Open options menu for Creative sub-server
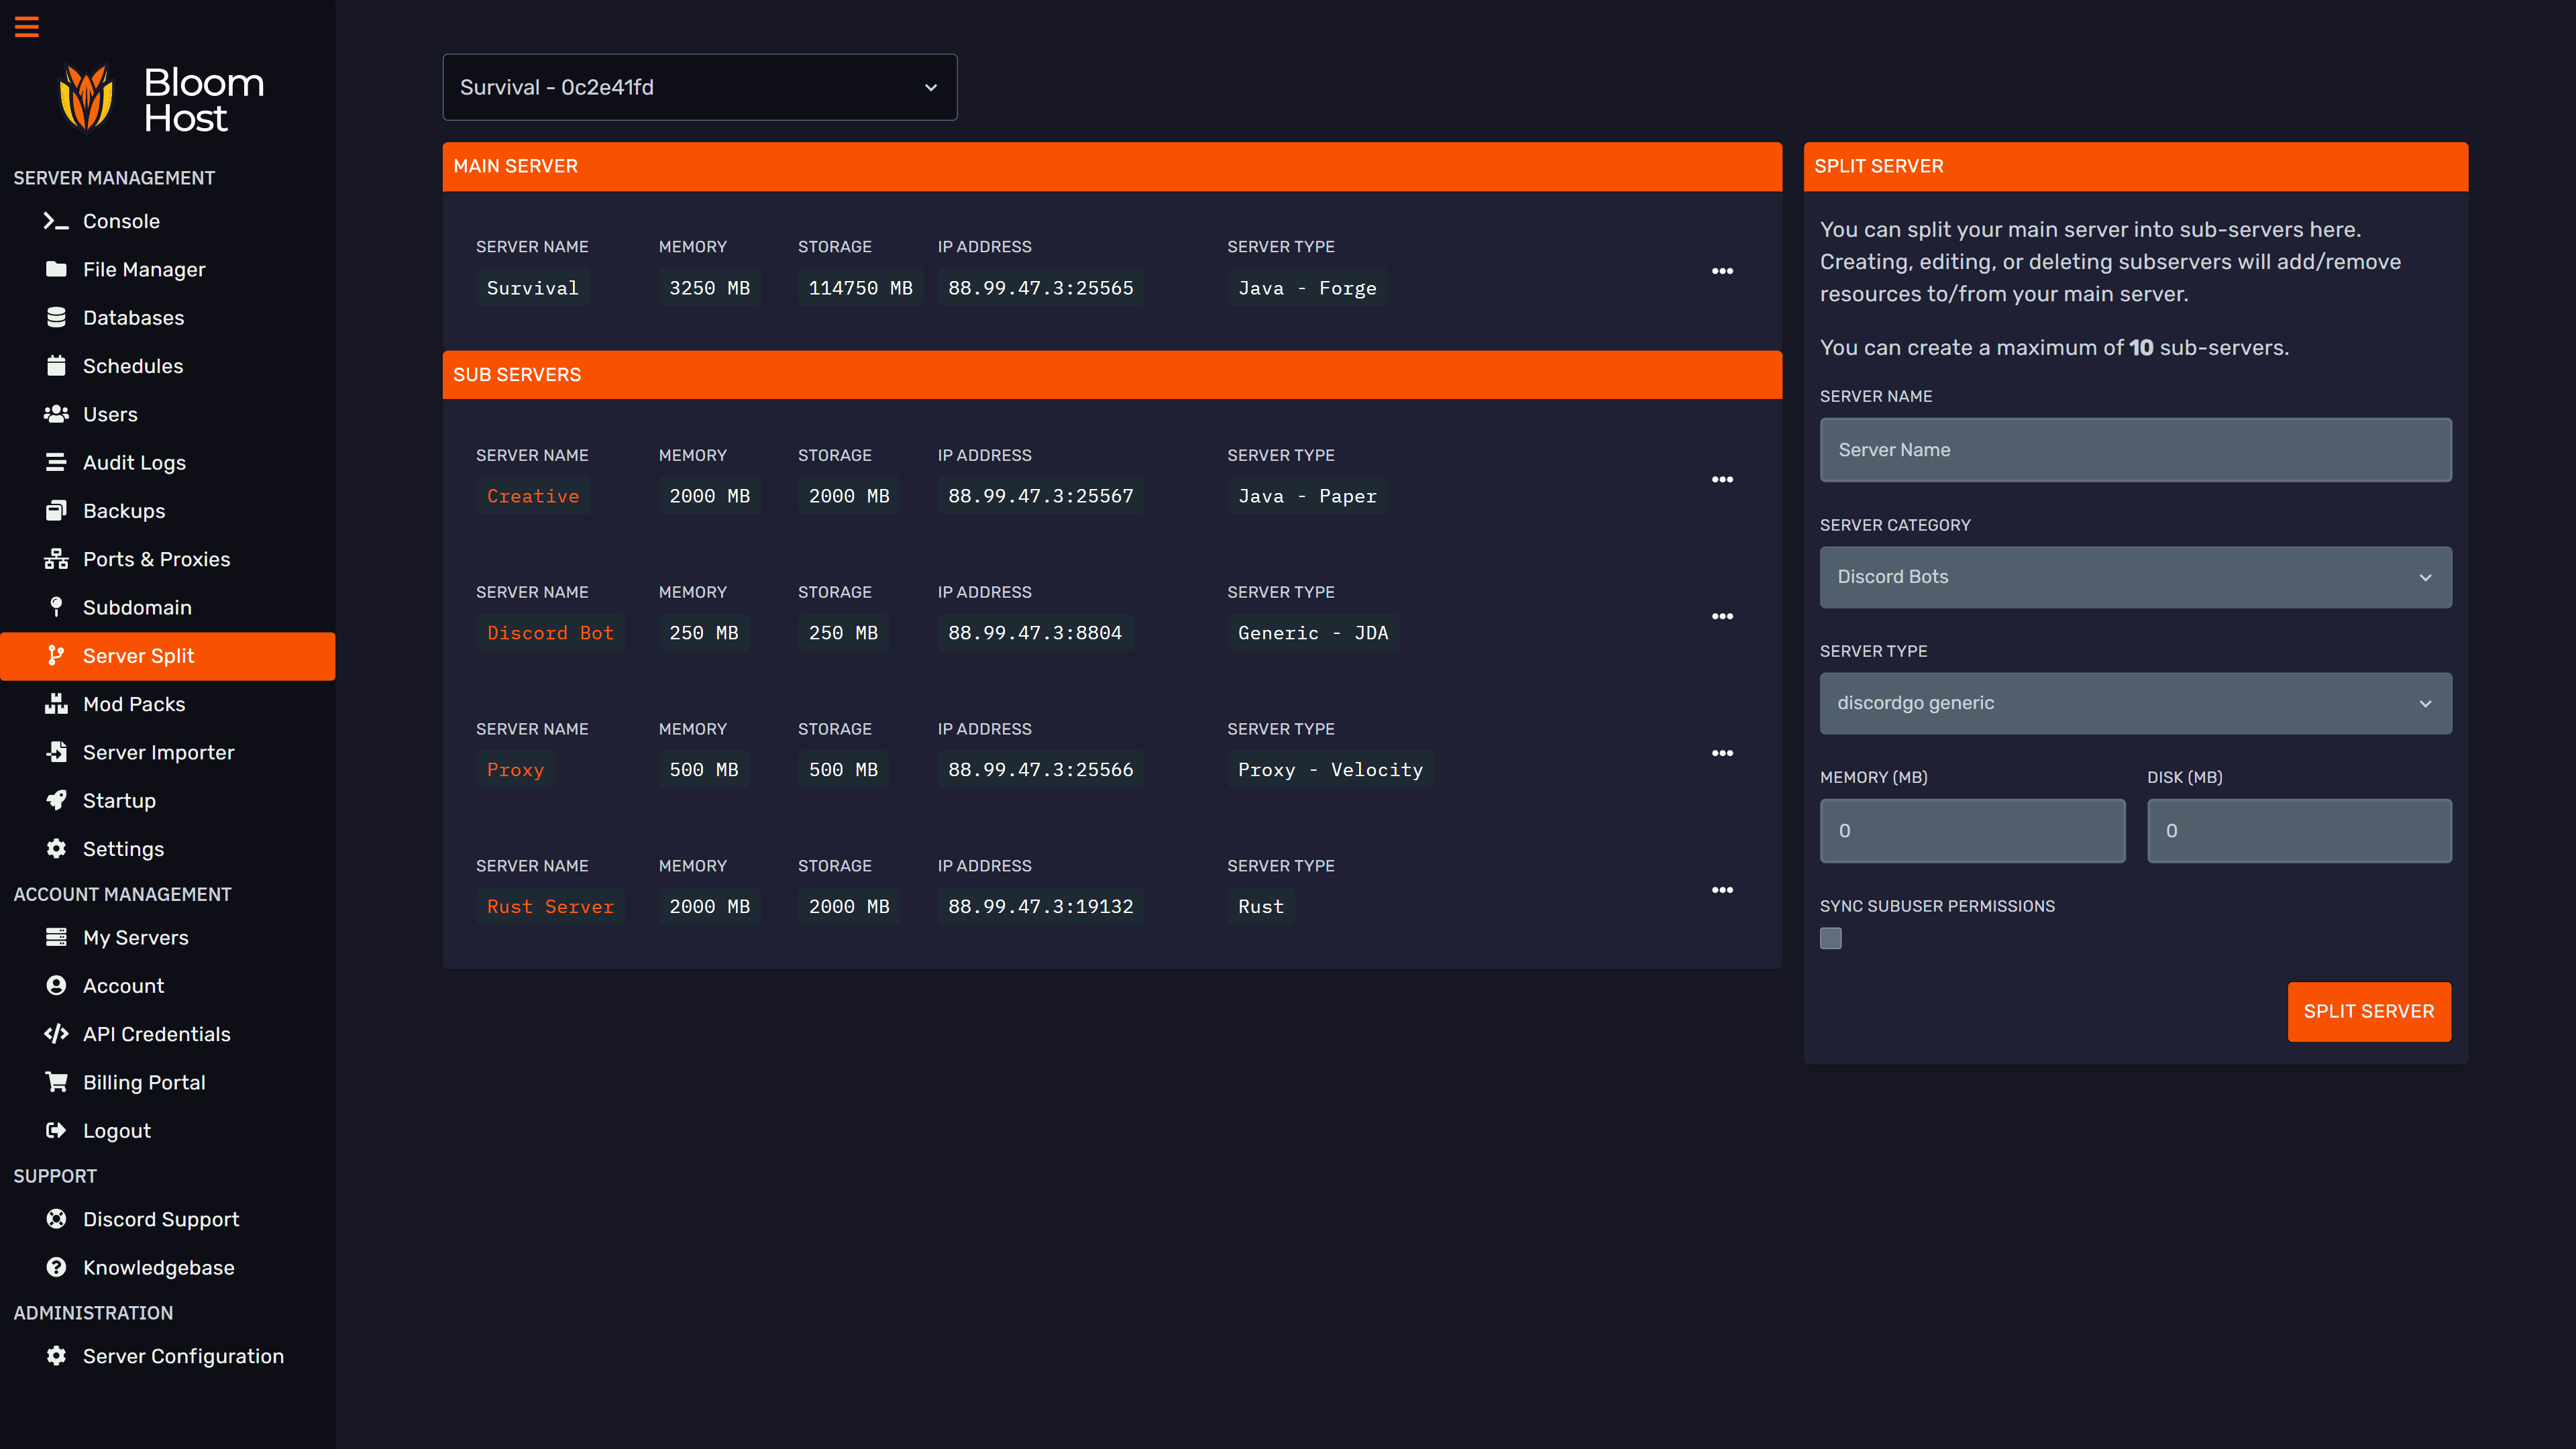Image resolution: width=2576 pixels, height=1449 pixels. (1722, 479)
